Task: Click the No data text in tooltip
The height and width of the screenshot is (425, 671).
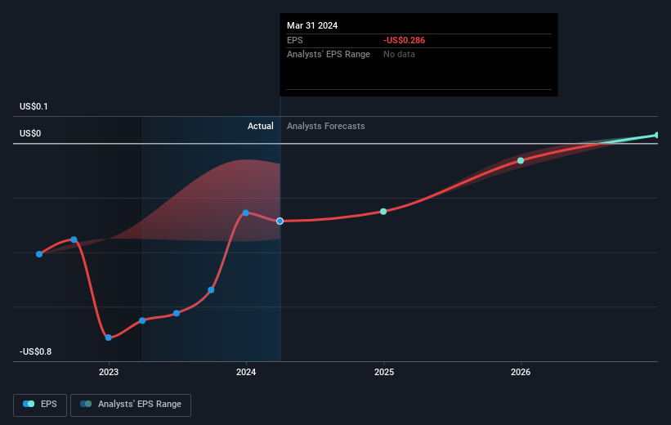Action: [399, 55]
